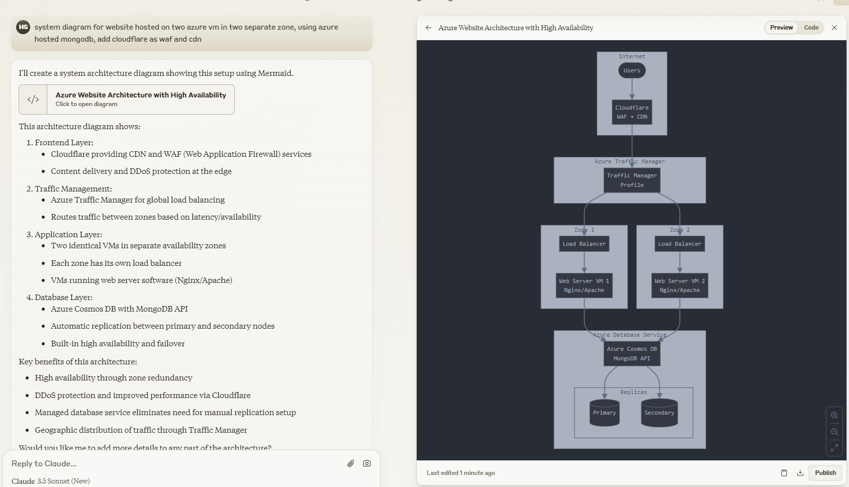Close the artifact panel with X
This screenshot has width=849, height=487.
(x=834, y=28)
